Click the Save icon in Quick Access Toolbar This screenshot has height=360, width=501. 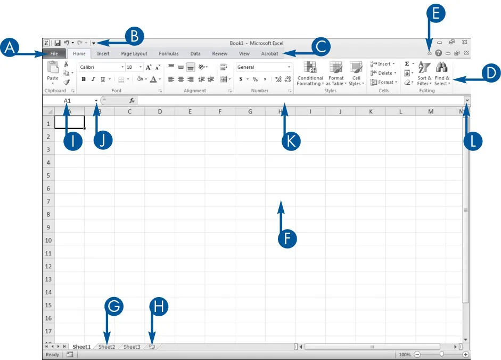pos(57,43)
